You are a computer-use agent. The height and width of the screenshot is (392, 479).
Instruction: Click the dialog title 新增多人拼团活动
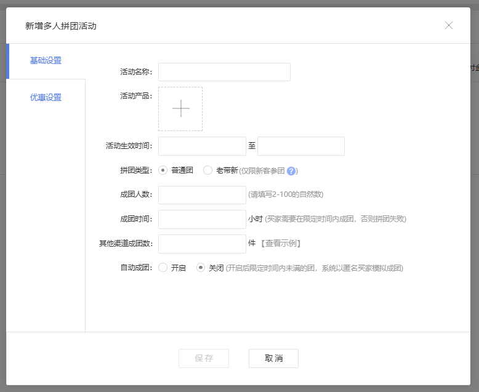click(61, 26)
